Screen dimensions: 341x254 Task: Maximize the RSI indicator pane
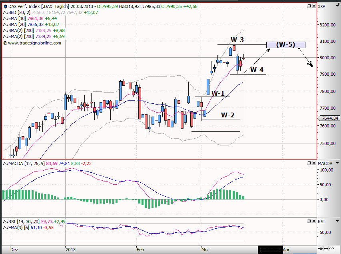[309, 221]
